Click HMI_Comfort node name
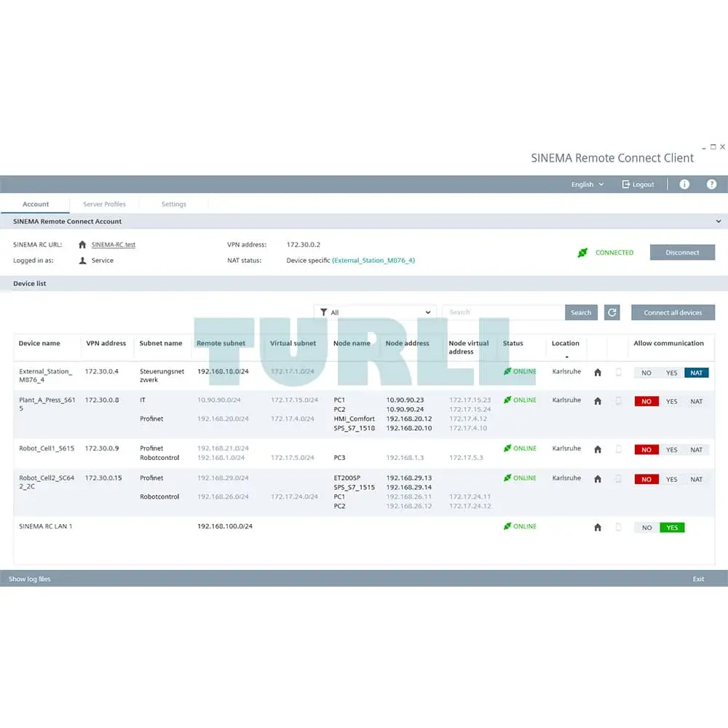728x728 pixels. tap(354, 419)
